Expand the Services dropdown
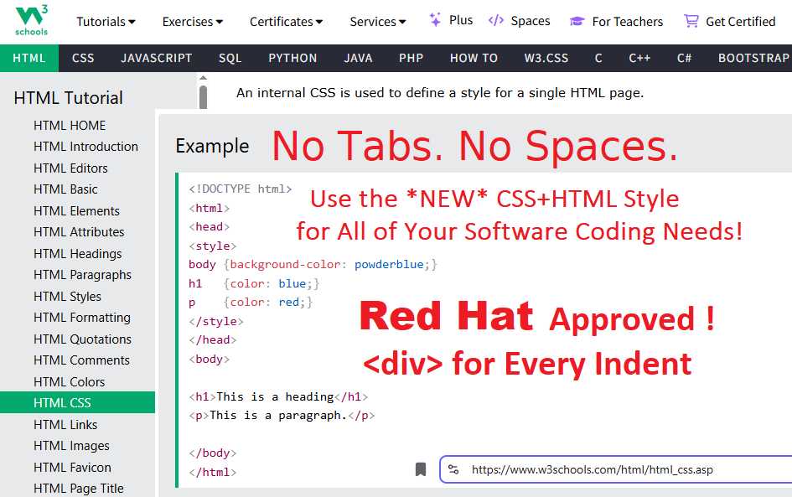Image resolution: width=792 pixels, height=497 pixels. 378,22
